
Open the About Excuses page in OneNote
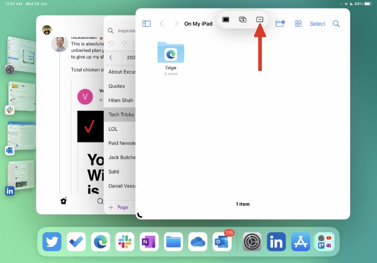(x=120, y=71)
